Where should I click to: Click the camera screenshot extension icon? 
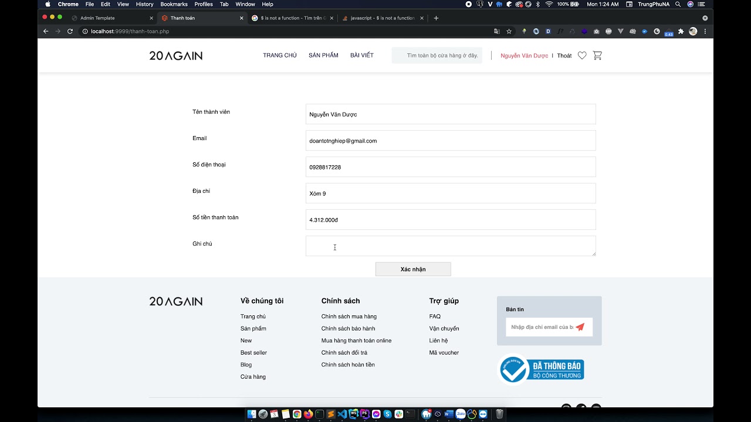[597, 31]
